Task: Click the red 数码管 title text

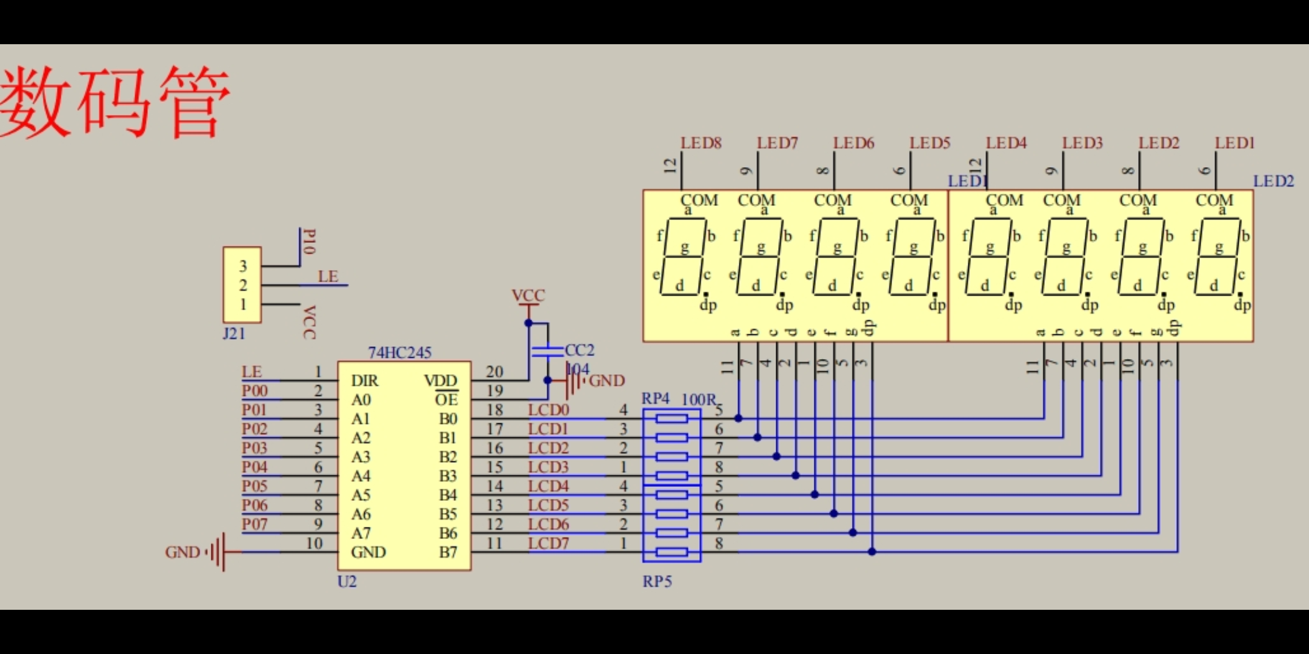Action: 115,102
